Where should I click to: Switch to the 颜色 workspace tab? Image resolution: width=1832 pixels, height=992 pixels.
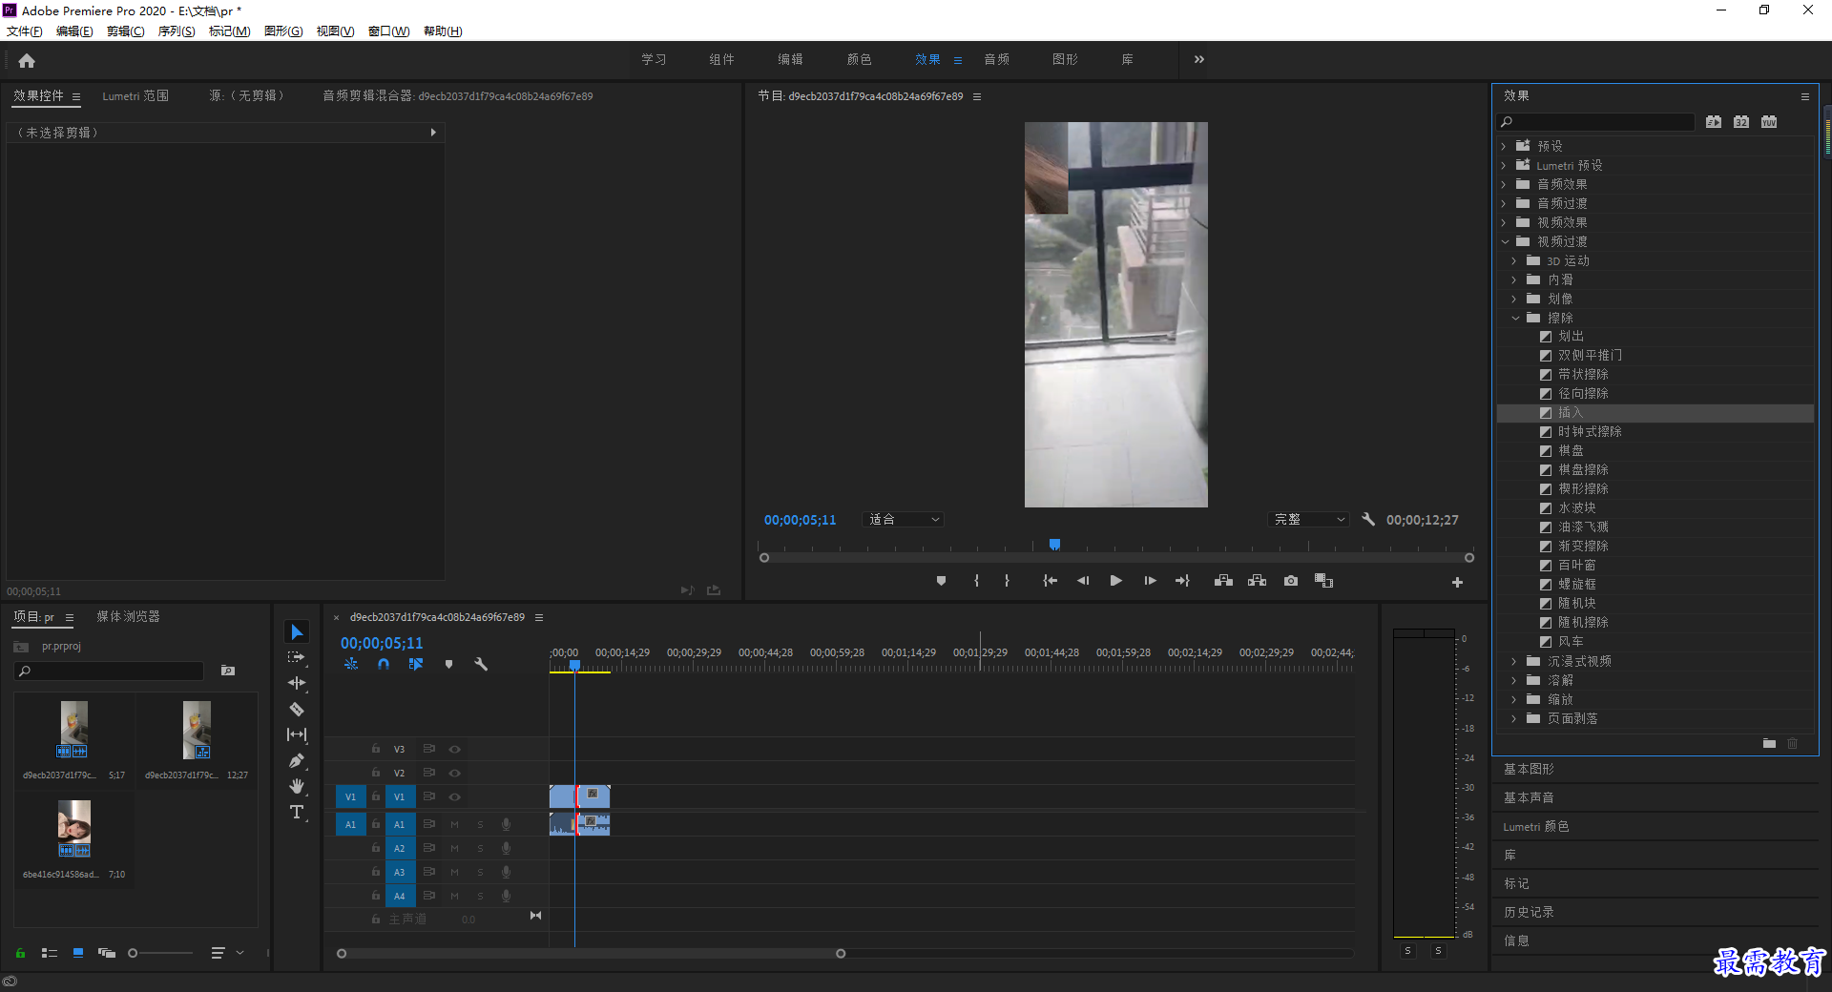pos(859,59)
